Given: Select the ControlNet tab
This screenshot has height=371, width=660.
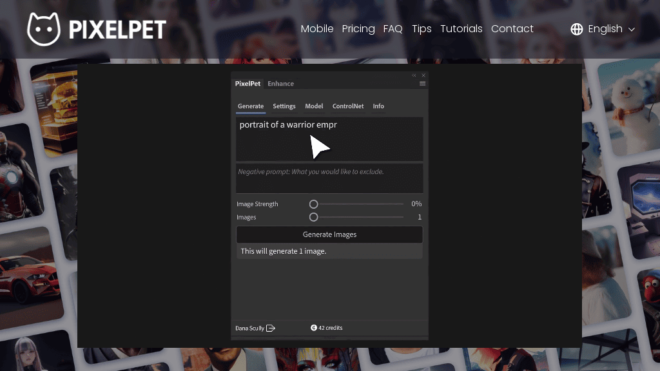Looking at the screenshot, I should (347, 106).
